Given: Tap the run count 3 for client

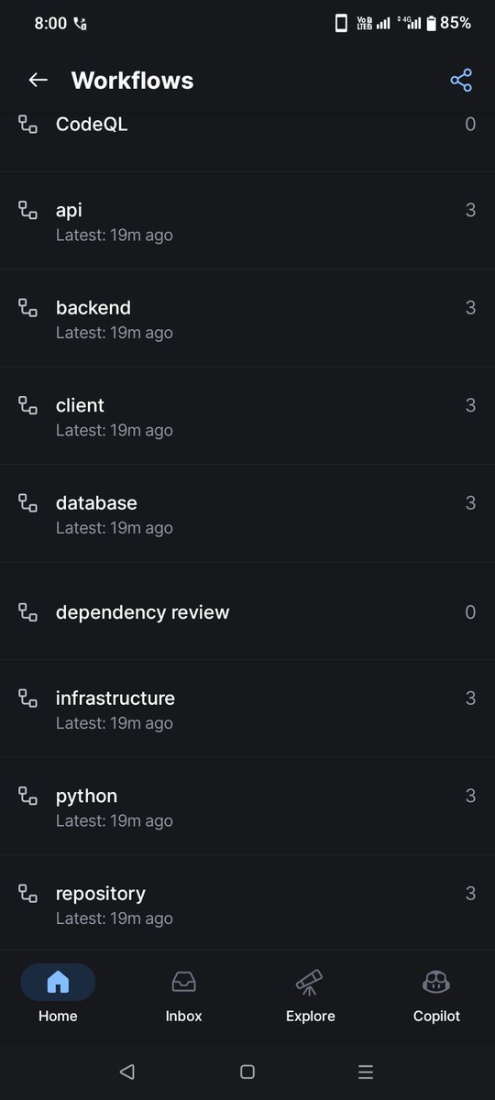Looking at the screenshot, I should [x=470, y=405].
